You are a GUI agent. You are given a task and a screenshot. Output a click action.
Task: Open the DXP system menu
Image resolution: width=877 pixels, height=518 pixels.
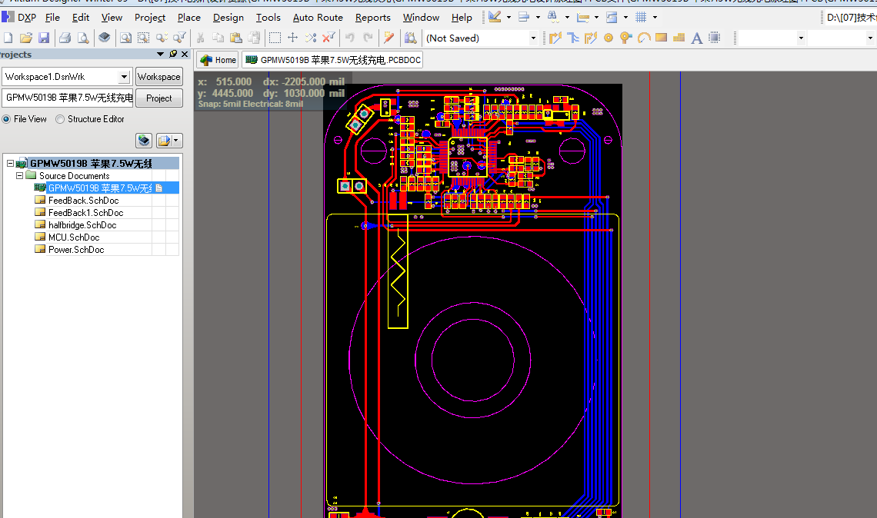coord(19,18)
